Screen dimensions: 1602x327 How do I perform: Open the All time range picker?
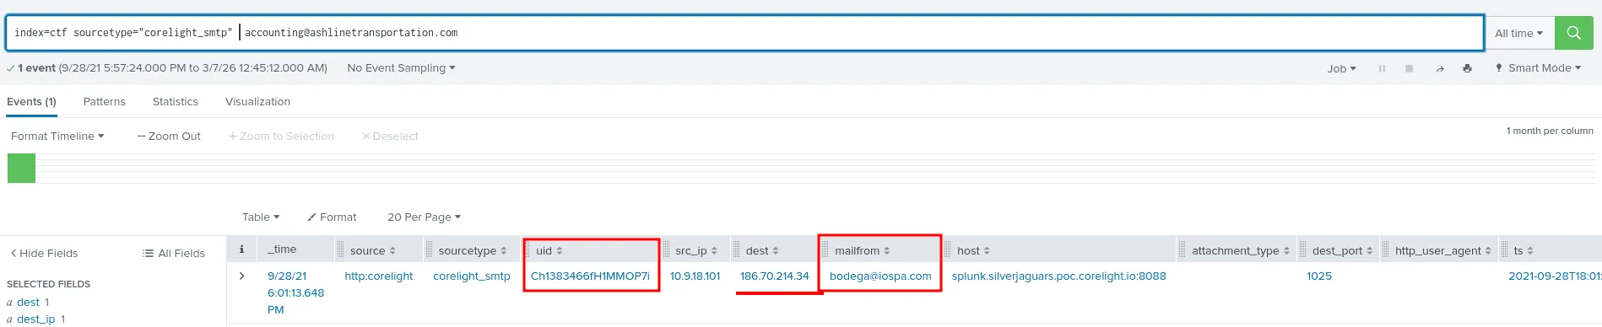tap(1518, 33)
